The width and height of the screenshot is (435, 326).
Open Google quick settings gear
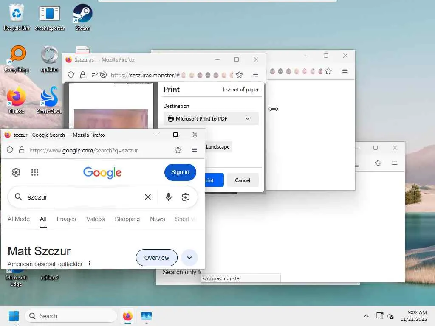[16, 172]
